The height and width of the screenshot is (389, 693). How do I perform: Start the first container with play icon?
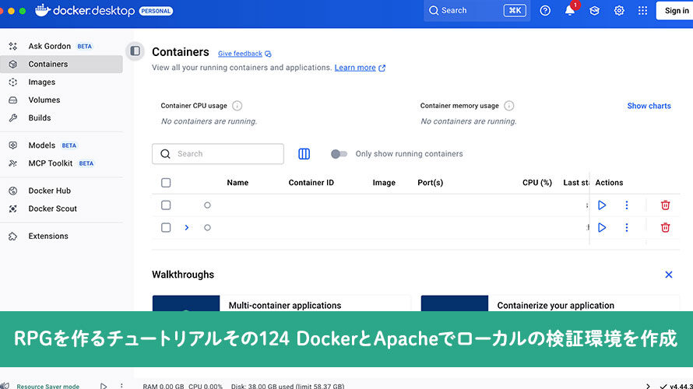(602, 205)
